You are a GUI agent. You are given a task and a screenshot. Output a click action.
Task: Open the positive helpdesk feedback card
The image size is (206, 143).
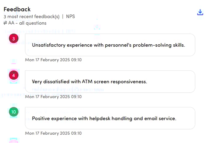[x=110, y=118]
